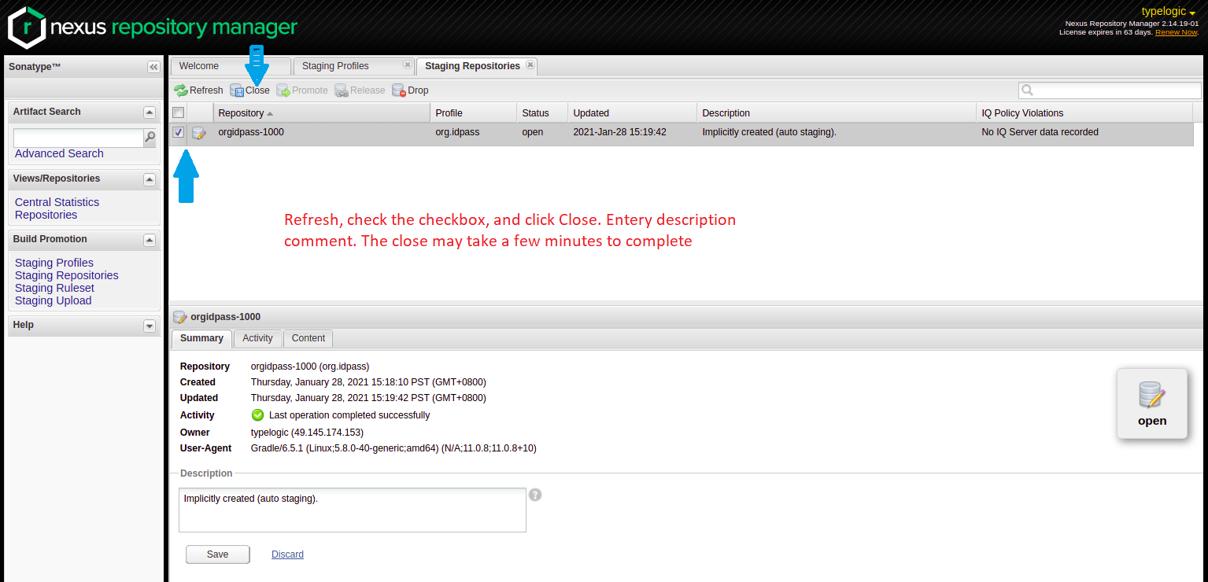Switch to the Welcome tab

[x=231, y=66]
